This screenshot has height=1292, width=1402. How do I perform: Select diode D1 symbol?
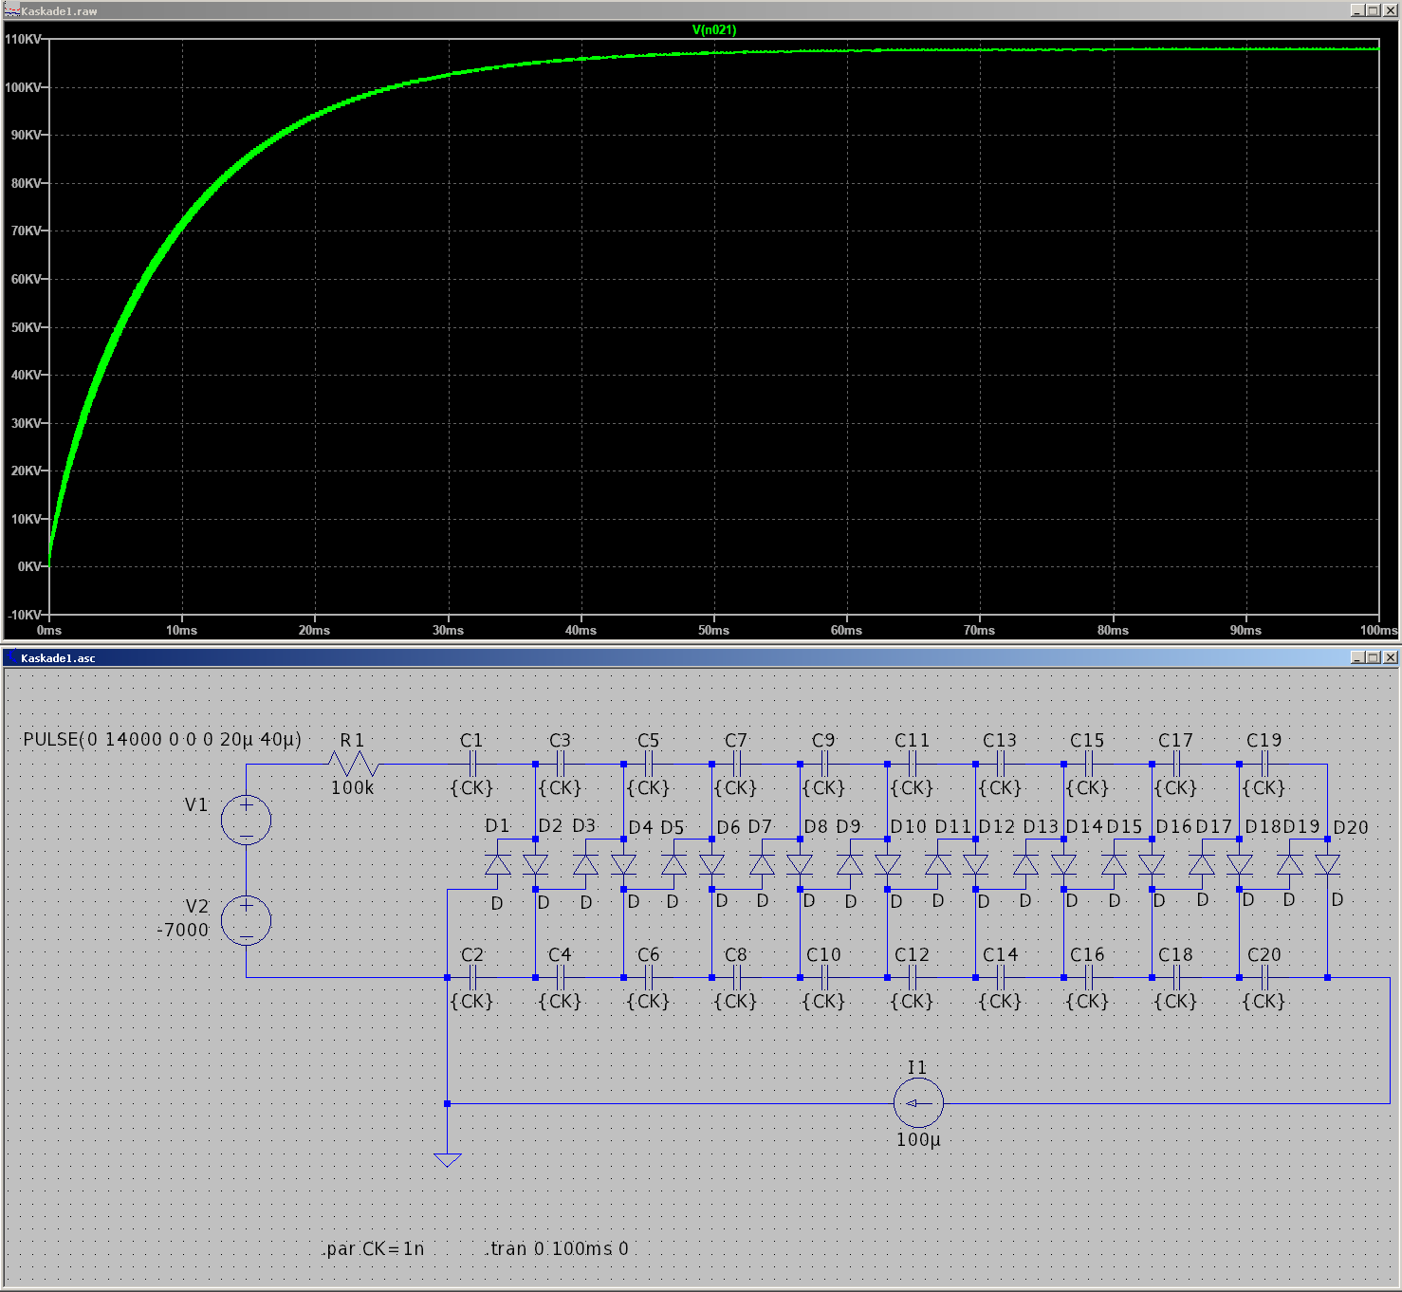click(x=497, y=864)
